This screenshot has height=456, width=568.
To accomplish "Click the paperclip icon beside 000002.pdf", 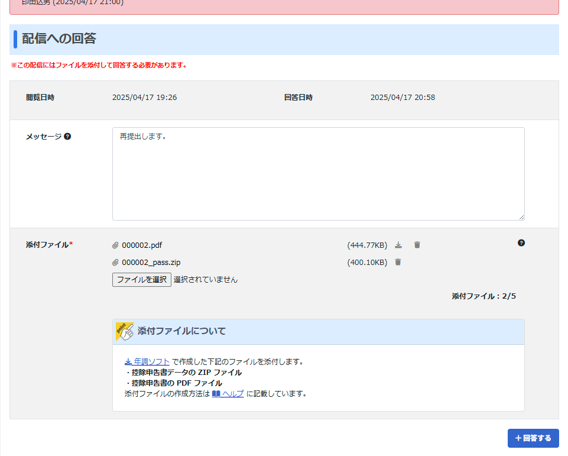I will point(115,245).
